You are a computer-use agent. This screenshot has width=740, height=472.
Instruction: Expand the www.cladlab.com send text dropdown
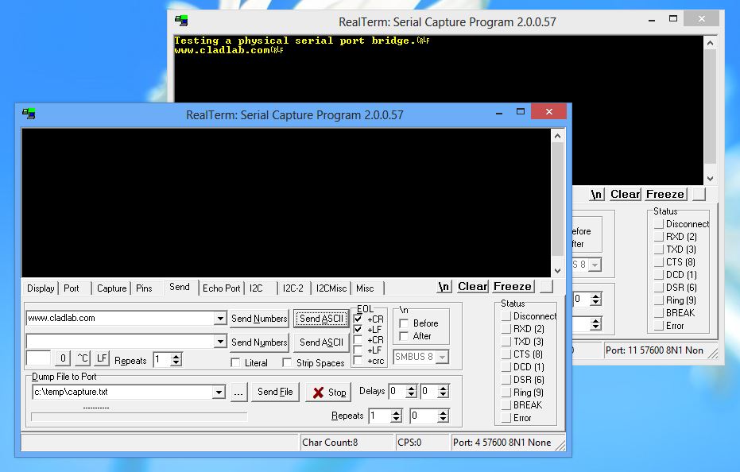click(220, 319)
